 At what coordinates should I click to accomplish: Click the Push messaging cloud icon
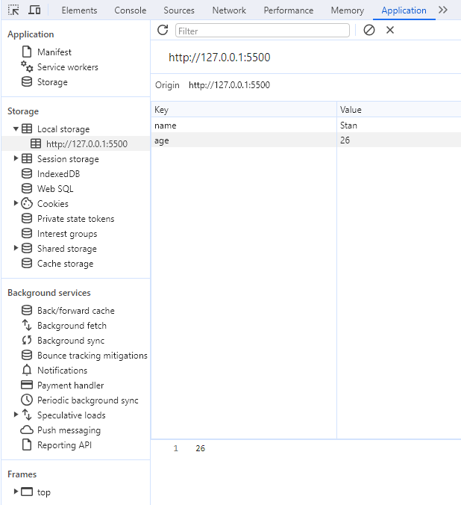click(x=27, y=430)
